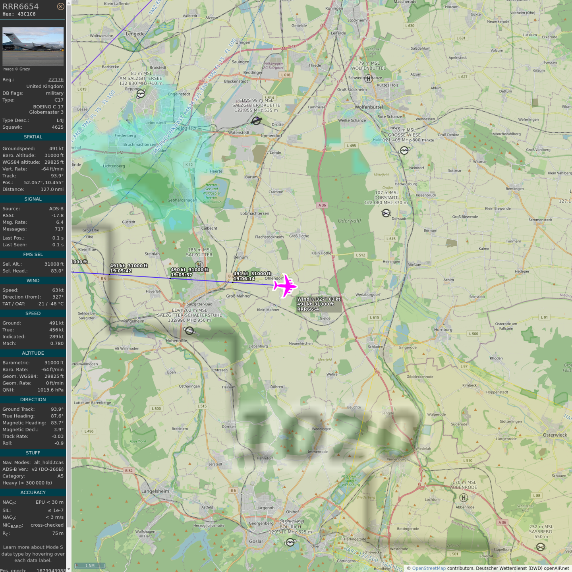572x572 pixels.
Task: Click the Am Salzgittersee glider site icon
Action: (x=141, y=94)
